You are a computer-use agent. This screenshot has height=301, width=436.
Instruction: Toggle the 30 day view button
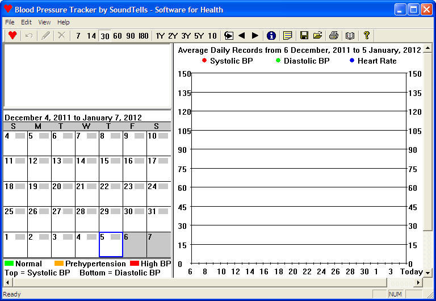pos(105,36)
